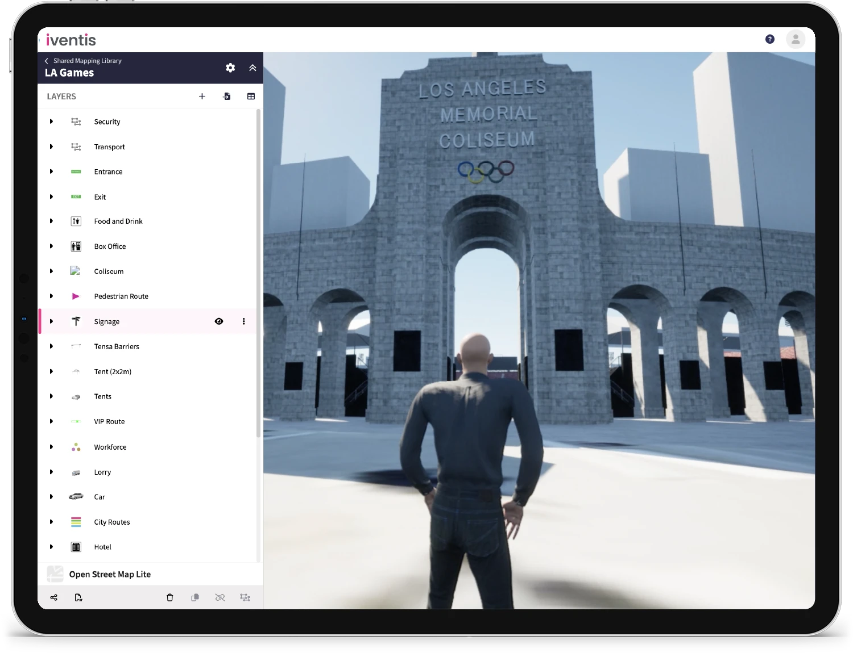Viewport: 853px width, 653px height.
Task: Click the delete trash icon
Action: (169, 597)
